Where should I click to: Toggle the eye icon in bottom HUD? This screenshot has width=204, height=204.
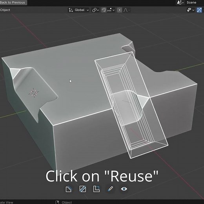(124, 189)
